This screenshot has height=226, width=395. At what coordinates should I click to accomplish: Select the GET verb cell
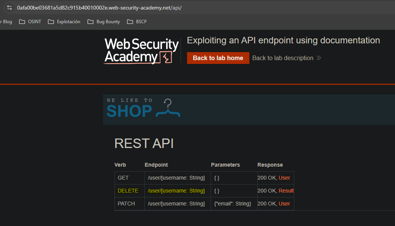coord(123,178)
